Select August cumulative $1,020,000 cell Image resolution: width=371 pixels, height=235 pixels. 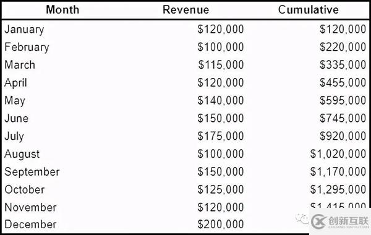[x=338, y=154]
